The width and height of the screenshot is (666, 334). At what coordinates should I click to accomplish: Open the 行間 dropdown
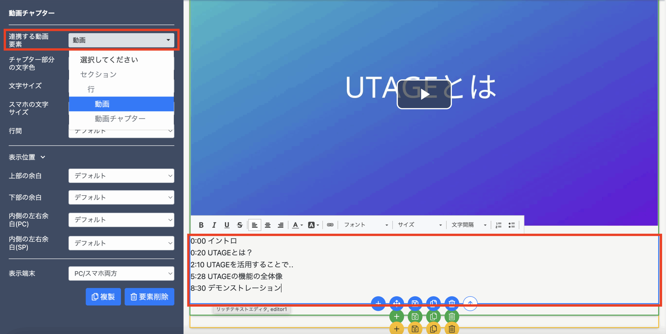pos(121,133)
